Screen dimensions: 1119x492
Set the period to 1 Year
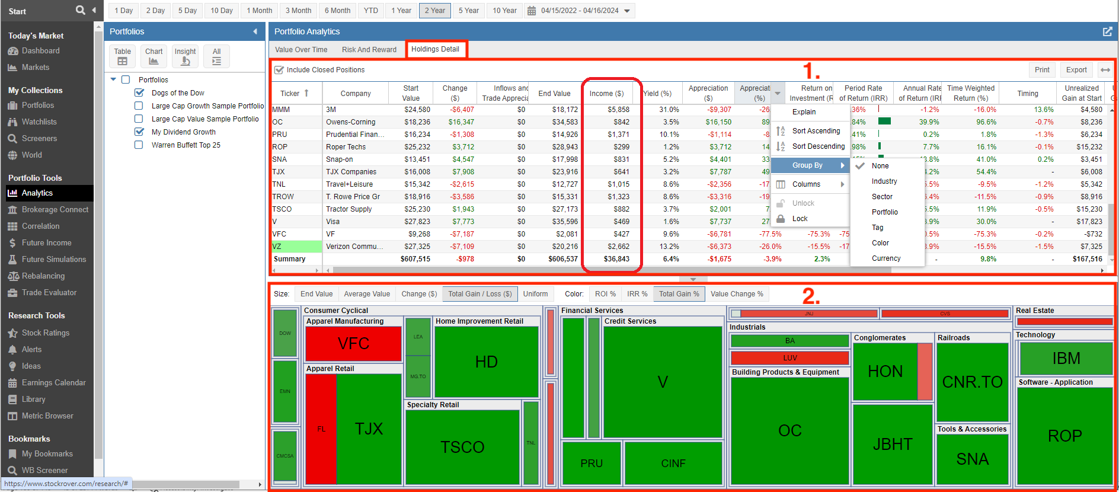(x=401, y=11)
